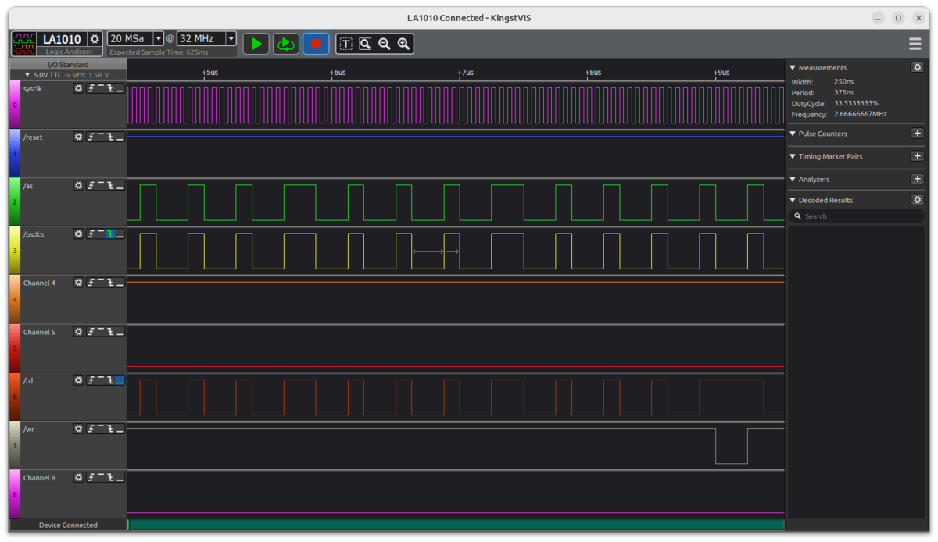Open LA1010 device settings gear
The height and width of the screenshot is (542, 938).
(95, 39)
